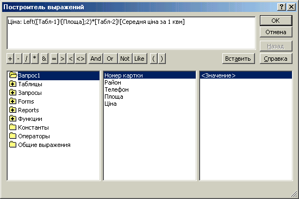Screen dimensions: 299x199
Task: Click the Вставить button
Action: click(238, 59)
